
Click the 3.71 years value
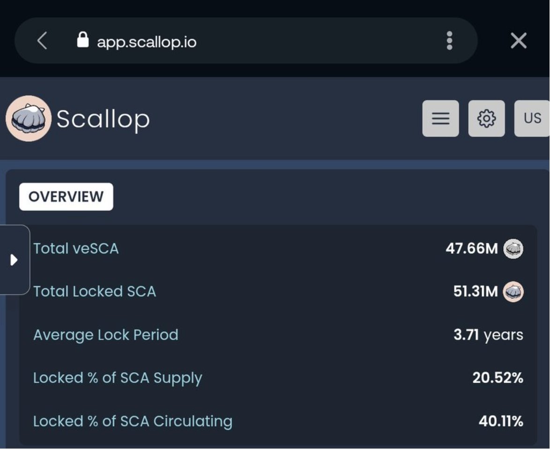(488, 335)
